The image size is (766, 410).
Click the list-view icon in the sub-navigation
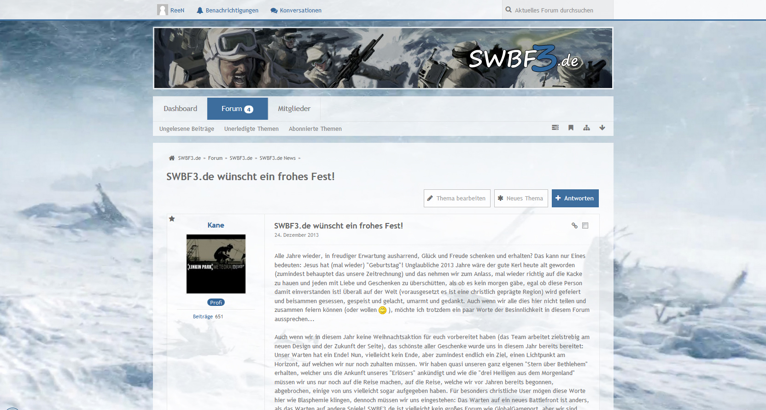click(555, 128)
